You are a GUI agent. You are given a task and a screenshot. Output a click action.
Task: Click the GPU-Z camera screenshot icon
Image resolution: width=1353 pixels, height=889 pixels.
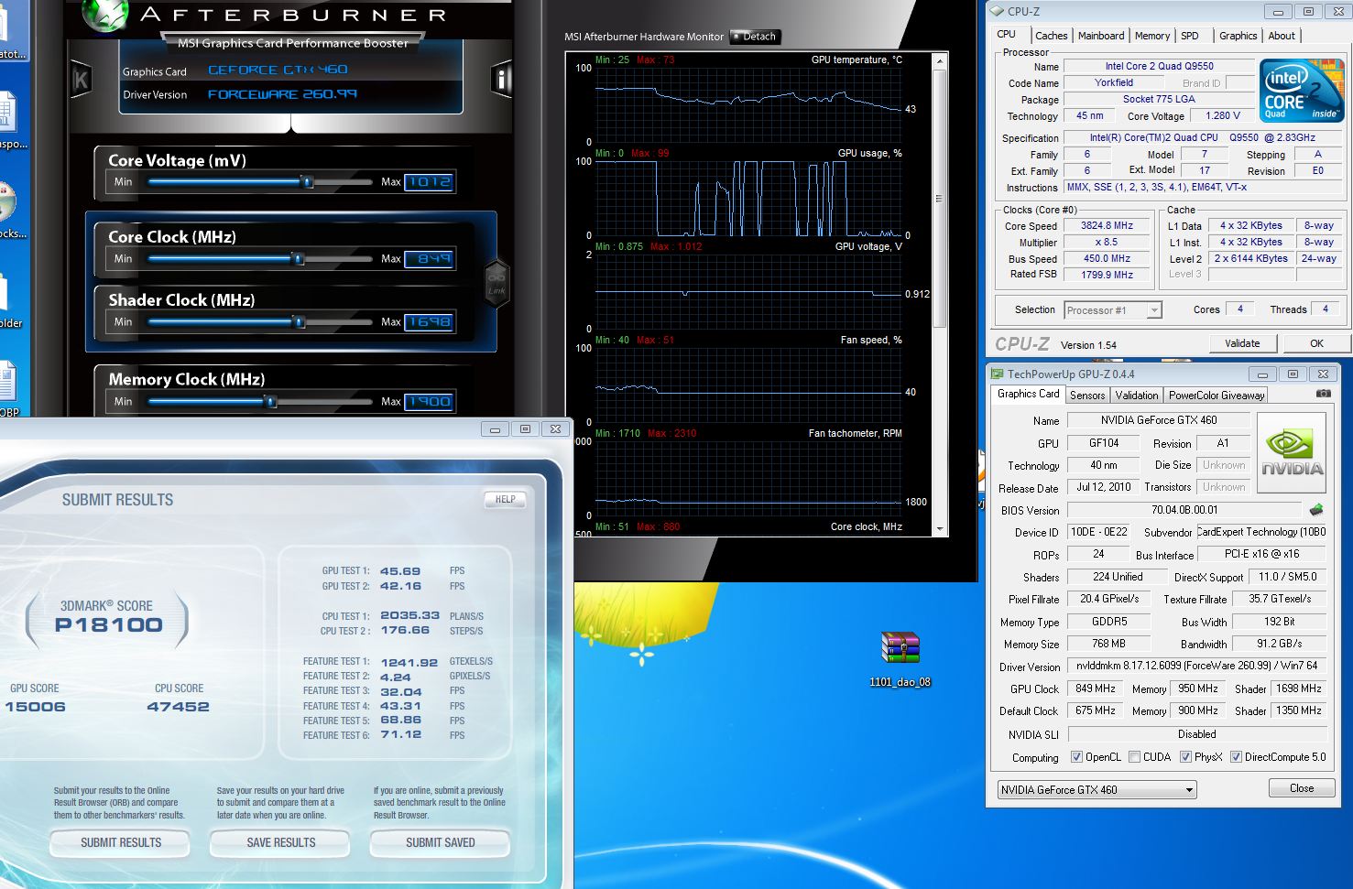pyautogui.click(x=1323, y=394)
